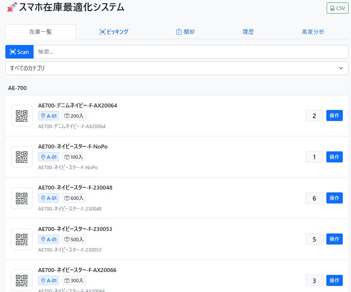Open the すべてのカテゴリ category dropdown
351x292 pixels.
(x=177, y=68)
